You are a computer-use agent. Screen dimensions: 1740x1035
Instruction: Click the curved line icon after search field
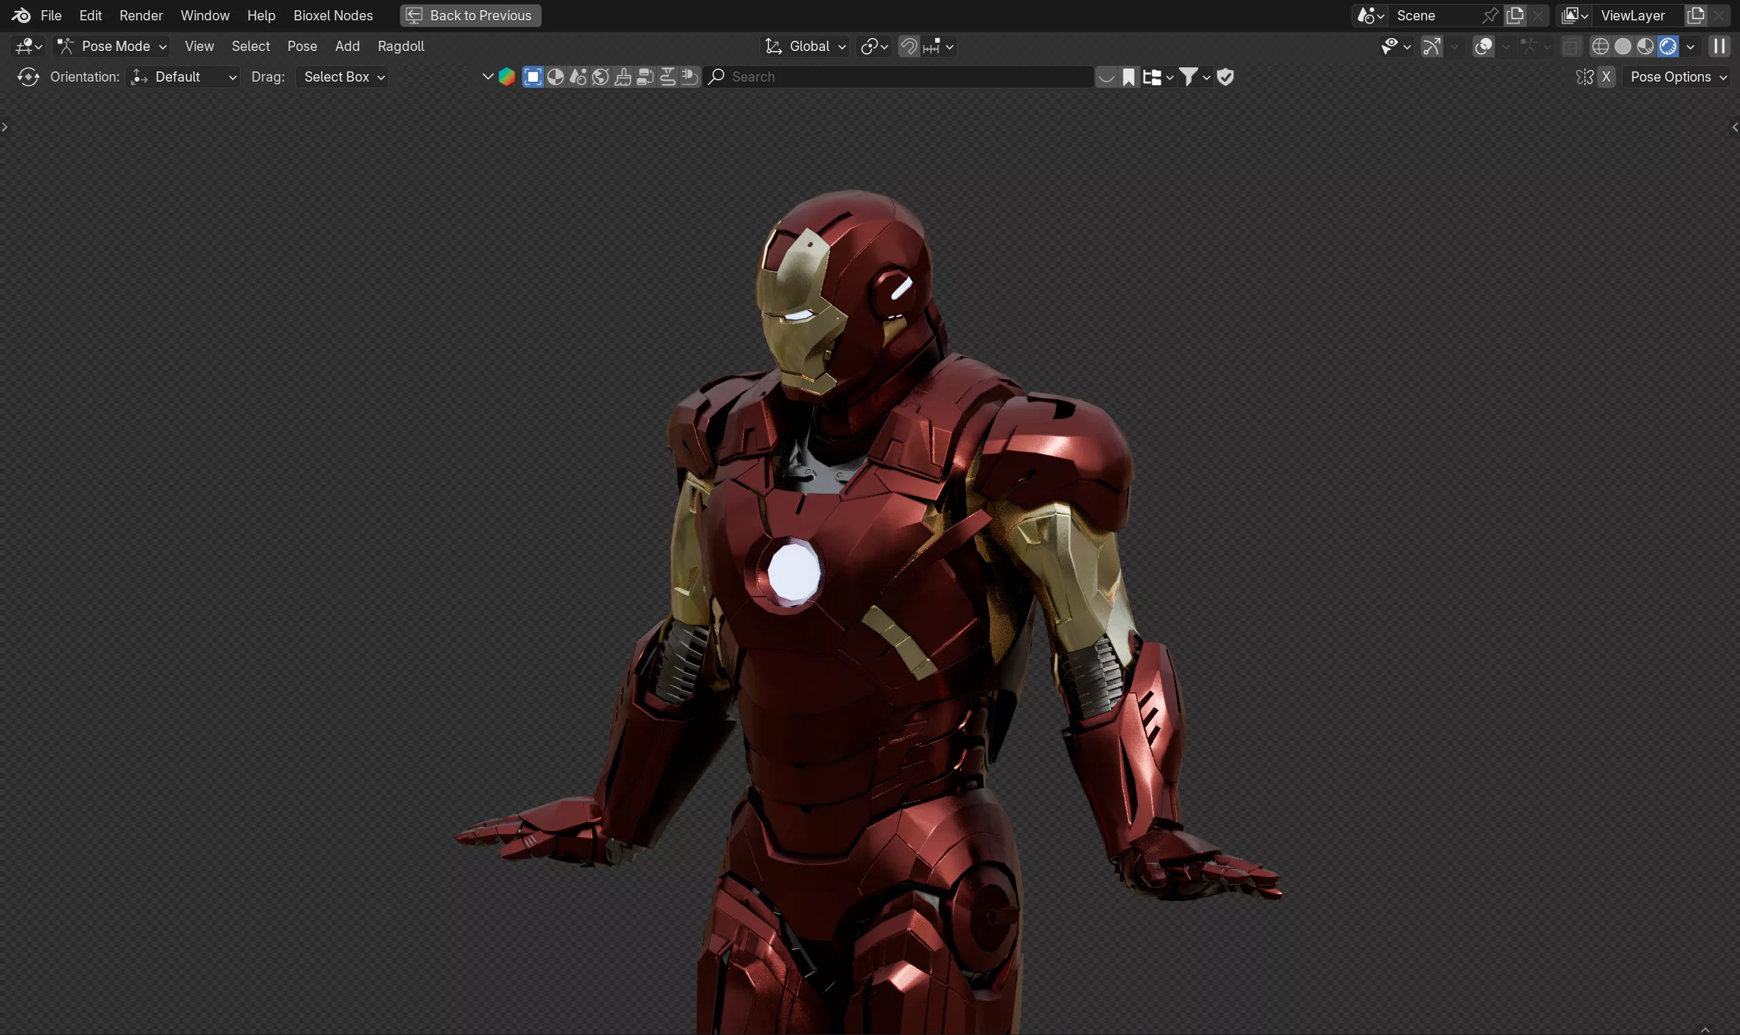tap(1106, 77)
